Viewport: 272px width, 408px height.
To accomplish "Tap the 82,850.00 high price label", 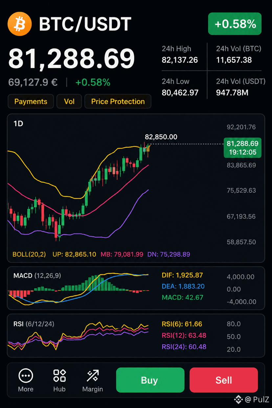I will click(161, 137).
